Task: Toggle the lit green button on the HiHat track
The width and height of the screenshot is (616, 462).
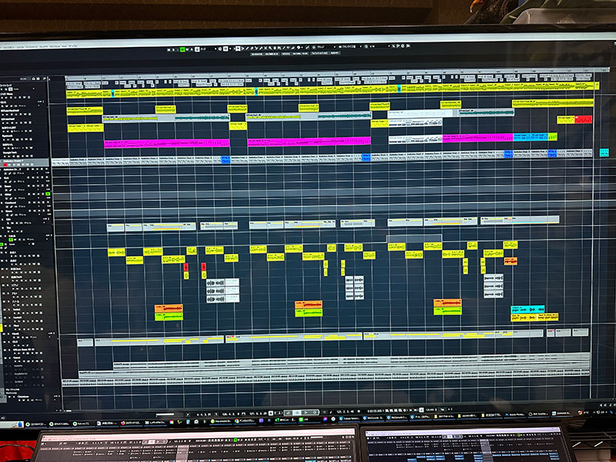Action: coord(48,194)
